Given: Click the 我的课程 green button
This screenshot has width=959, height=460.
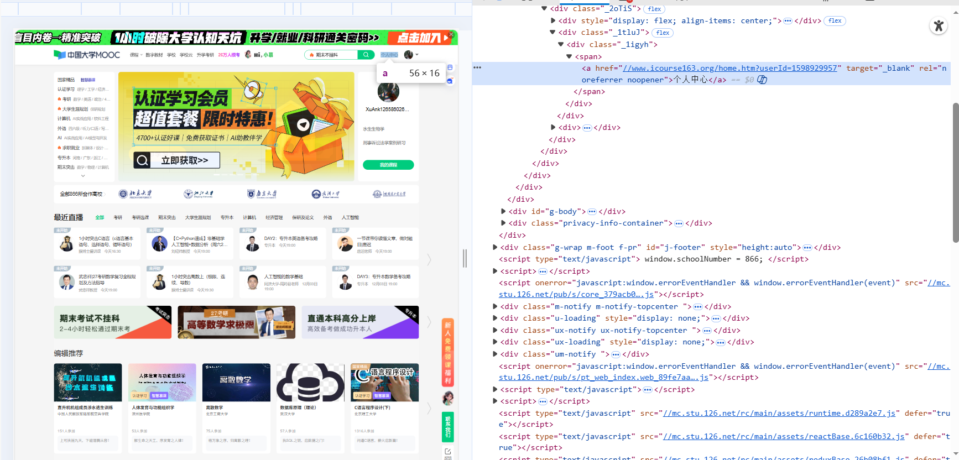Looking at the screenshot, I should [x=388, y=165].
